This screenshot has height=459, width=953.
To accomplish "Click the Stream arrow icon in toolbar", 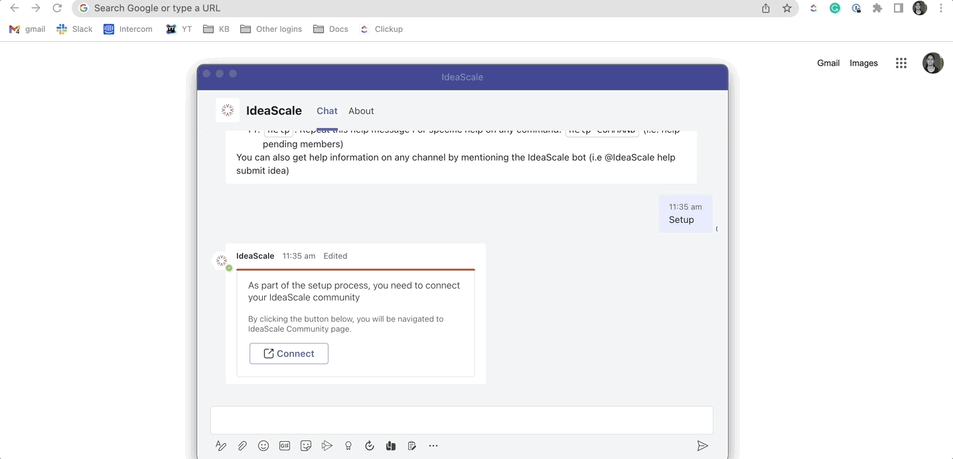I will pyautogui.click(x=327, y=446).
